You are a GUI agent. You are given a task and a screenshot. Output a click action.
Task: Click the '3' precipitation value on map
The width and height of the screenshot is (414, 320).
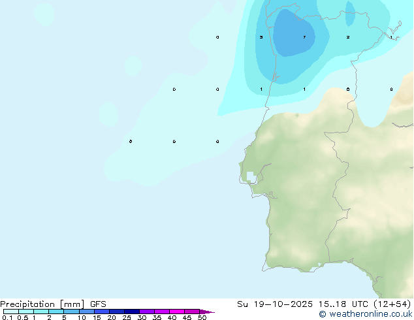click(261, 37)
